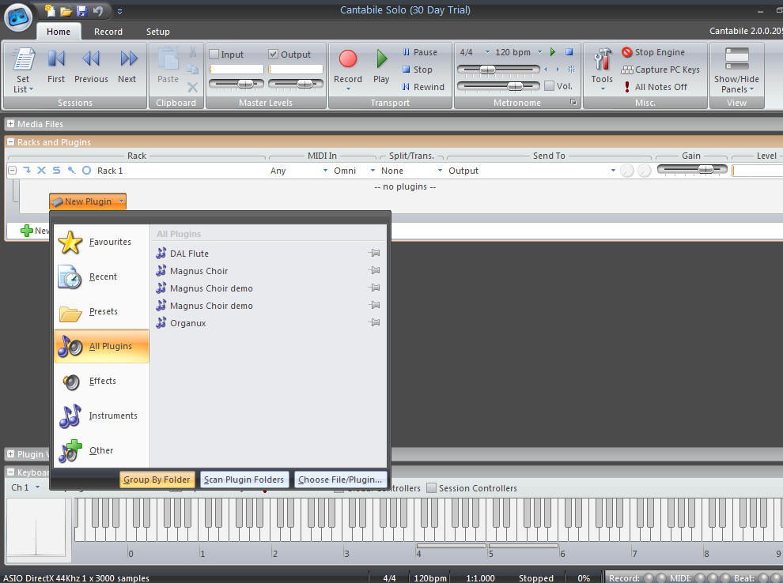Open the Ch 1 keyboard channel dropdown
Screen dimensions: 783x583
click(37, 487)
